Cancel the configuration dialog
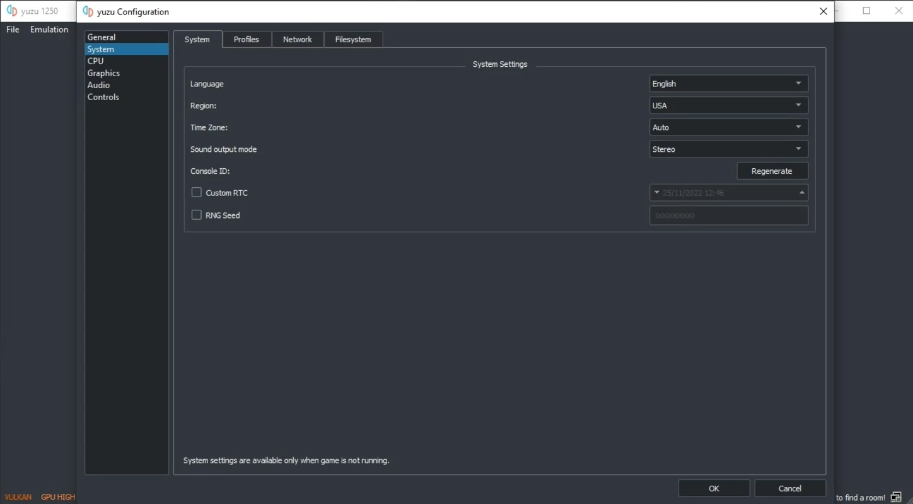This screenshot has width=913, height=504. (x=790, y=488)
